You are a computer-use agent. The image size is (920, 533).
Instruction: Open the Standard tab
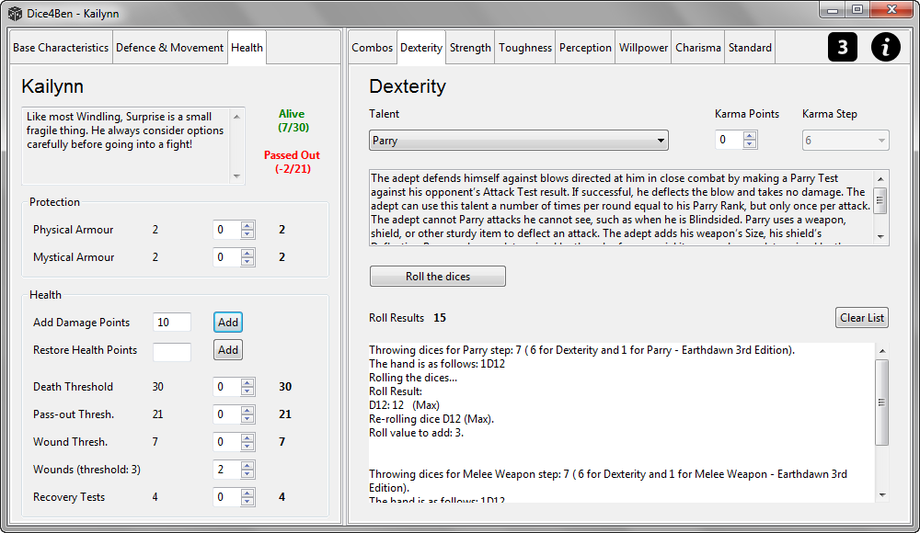coord(750,48)
